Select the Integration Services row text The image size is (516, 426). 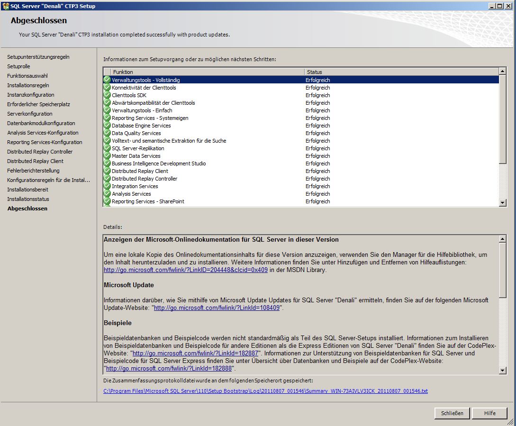point(135,186)
